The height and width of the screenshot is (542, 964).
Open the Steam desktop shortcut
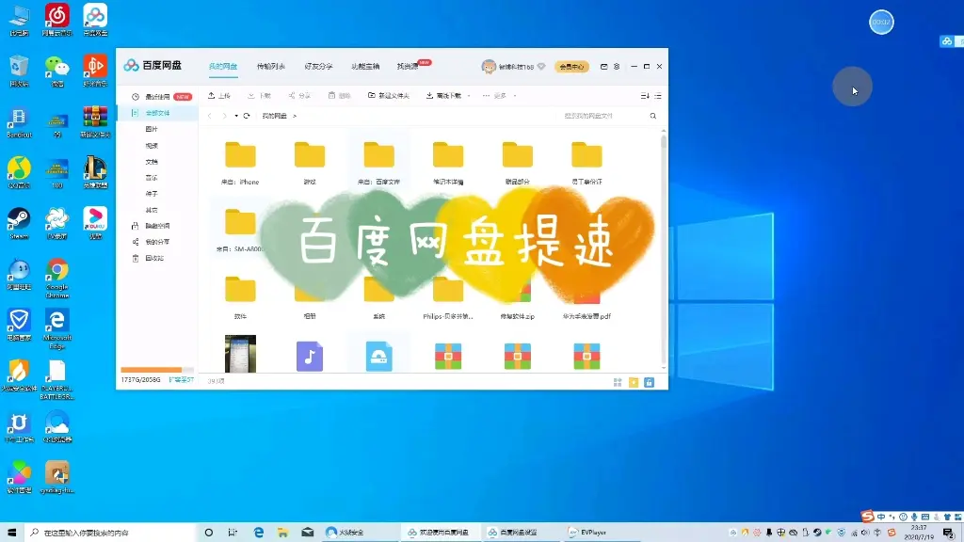point(19,224)
